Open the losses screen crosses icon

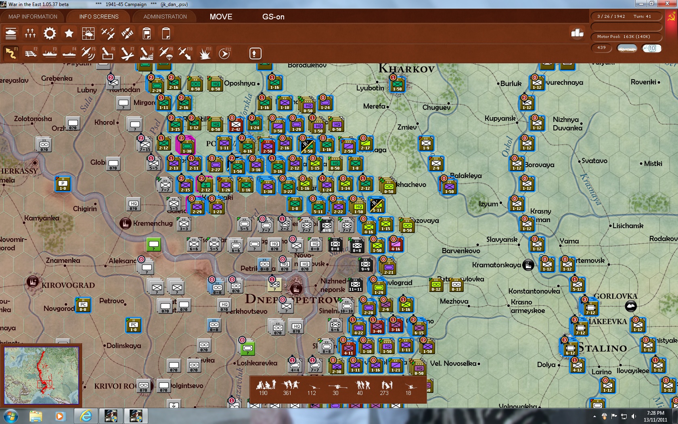point(30,34)
